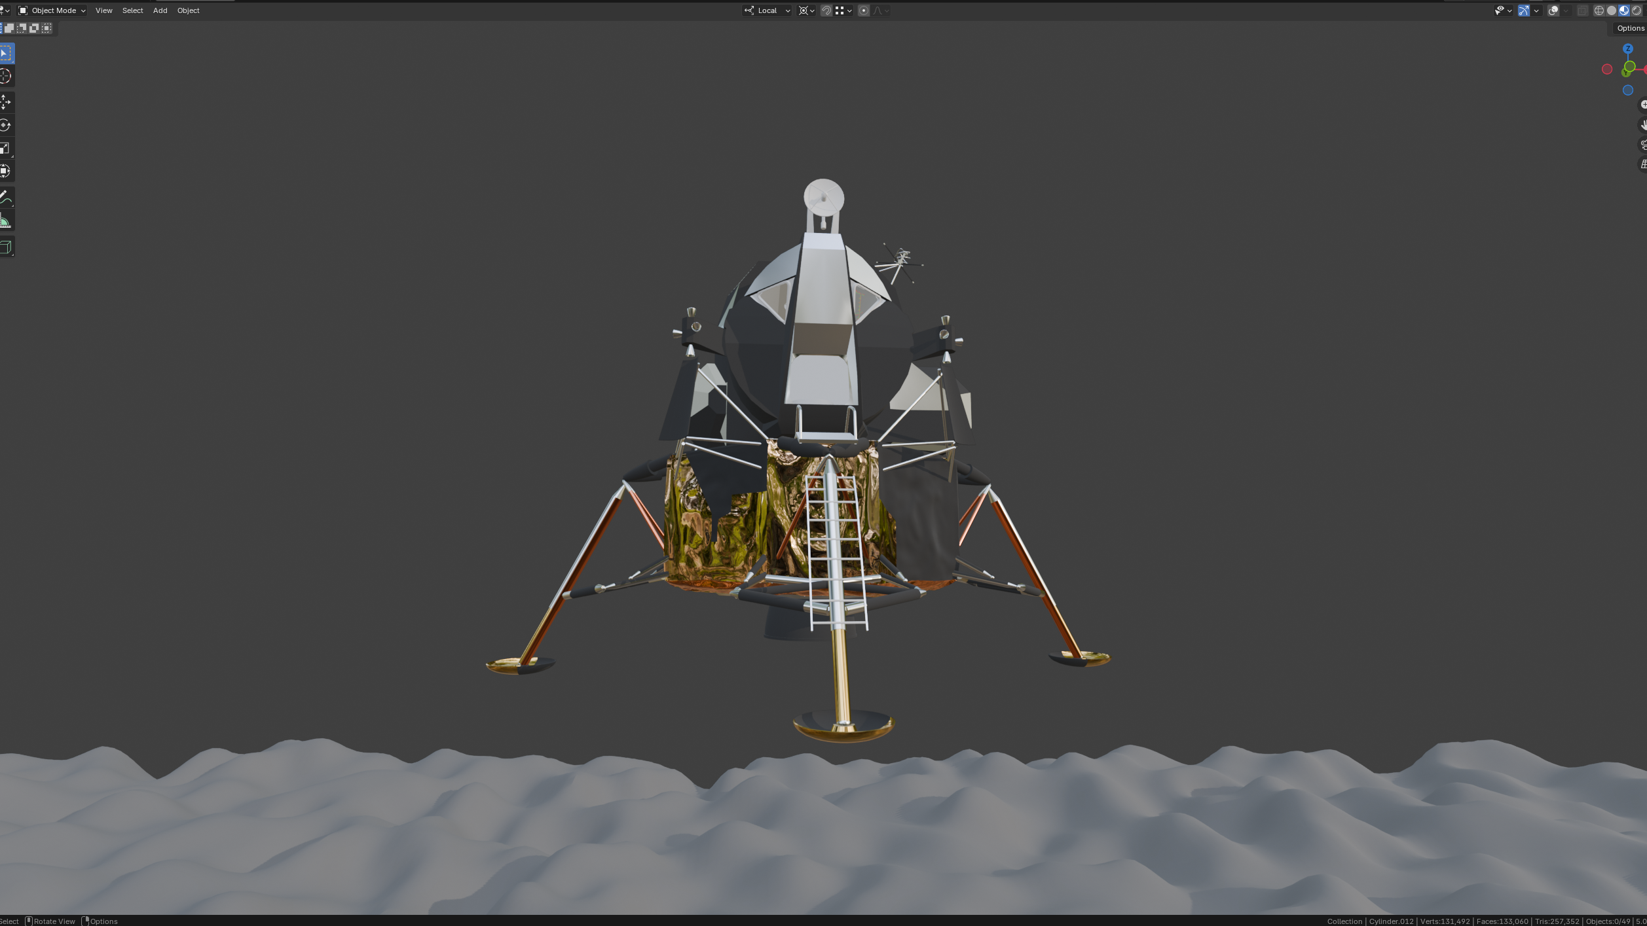Click Tris:257,352 statistic in status bar
Image resolution: width=1647 pixels, height=926 pixels.
[x=1557, y=921]
